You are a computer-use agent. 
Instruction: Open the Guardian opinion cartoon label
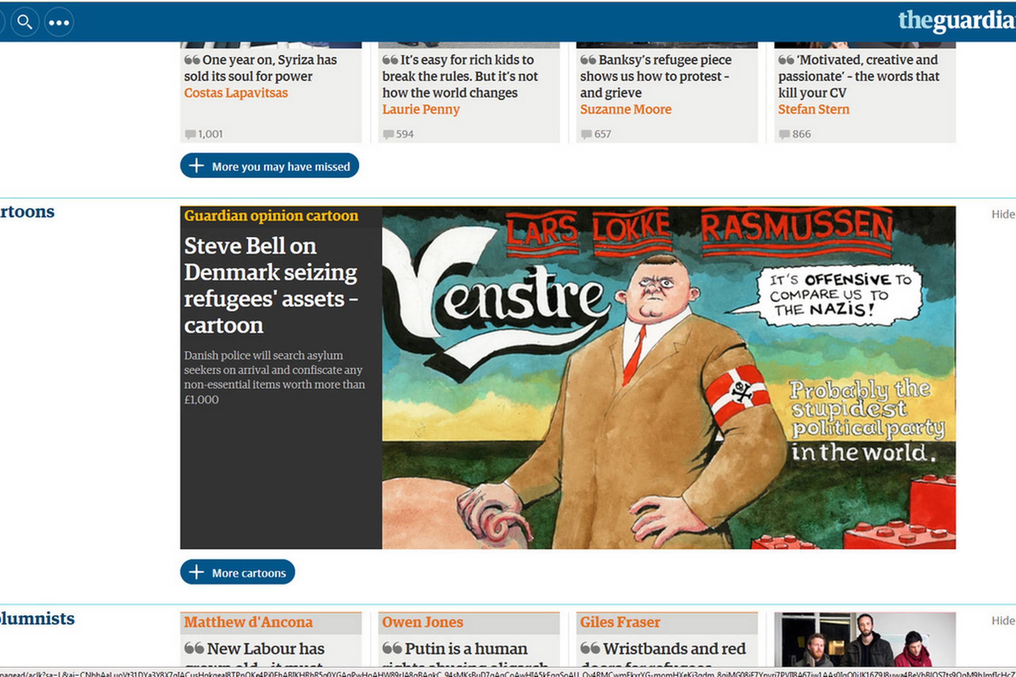[x=271, y=215]
